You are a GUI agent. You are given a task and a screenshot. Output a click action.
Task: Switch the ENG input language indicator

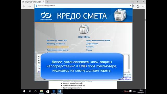[x=134, y=91]
